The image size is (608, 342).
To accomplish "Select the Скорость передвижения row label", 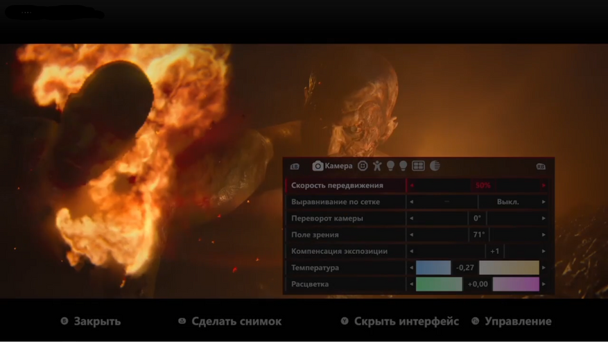I will [337, 185].
